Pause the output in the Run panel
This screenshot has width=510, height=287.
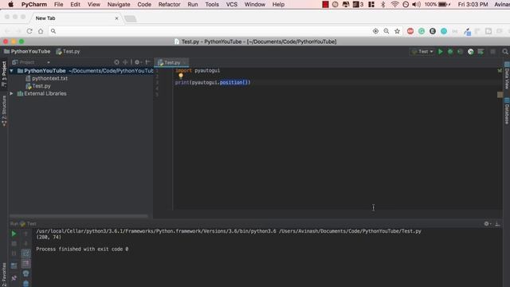[x=14, y=254]
